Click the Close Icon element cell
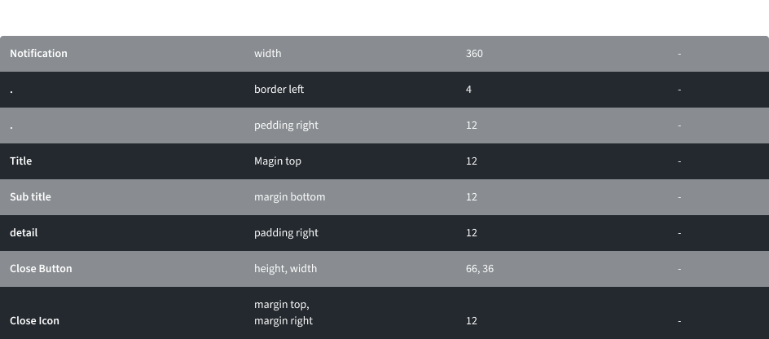 34,321
